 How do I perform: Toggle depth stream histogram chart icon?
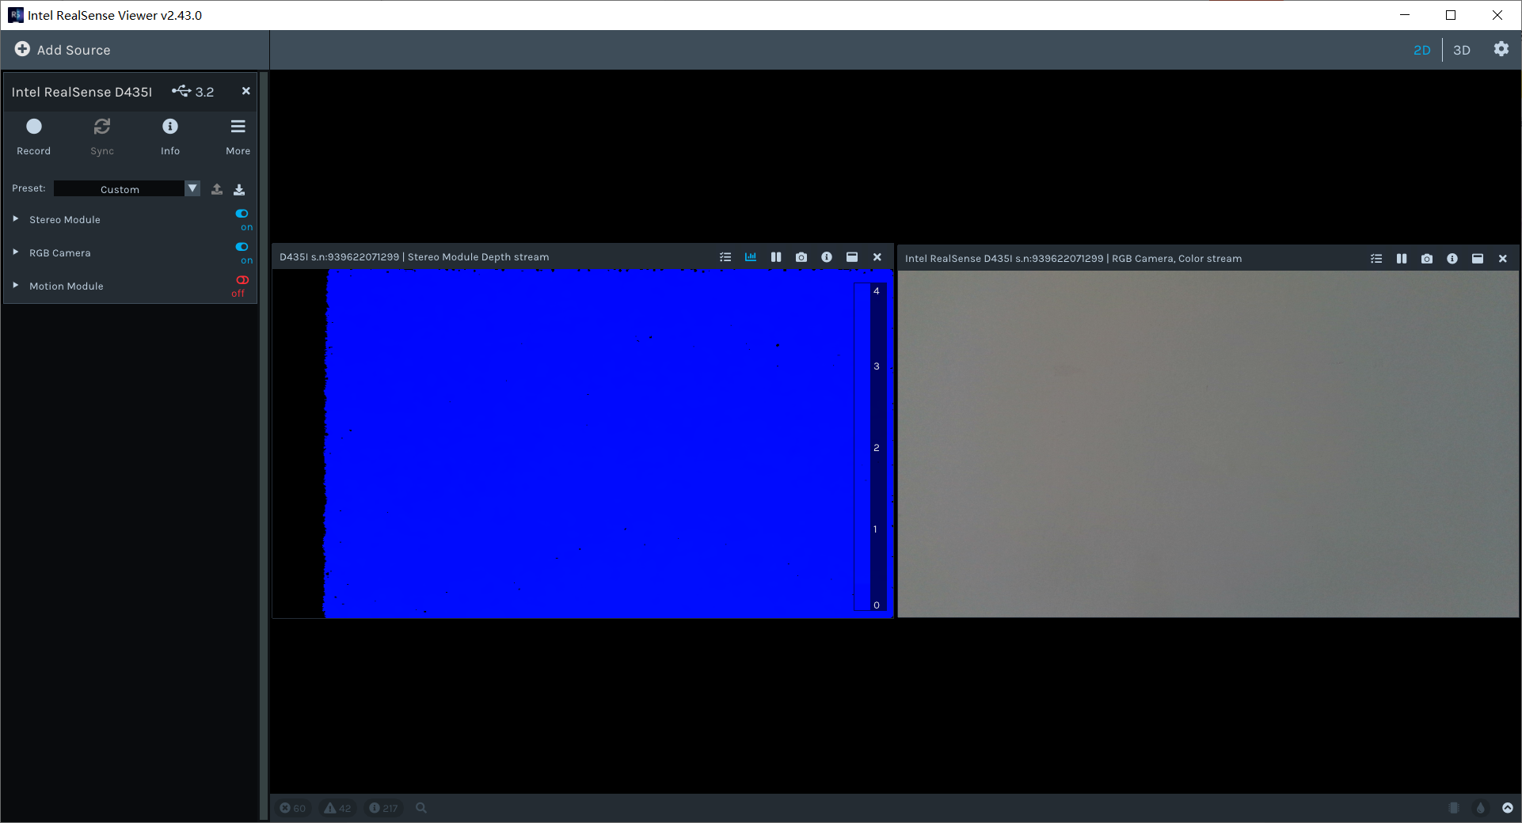(751, 257)
